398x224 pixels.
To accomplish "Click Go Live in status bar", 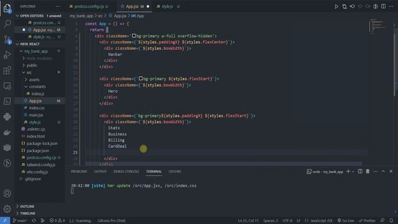I will 346,220.
